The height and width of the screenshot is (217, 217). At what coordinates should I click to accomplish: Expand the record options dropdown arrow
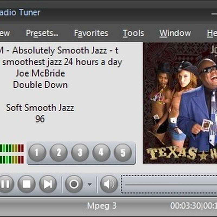click(x=90, y=184)
